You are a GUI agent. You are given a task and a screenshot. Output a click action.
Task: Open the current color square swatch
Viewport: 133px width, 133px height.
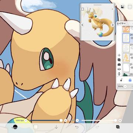[36, 127]
